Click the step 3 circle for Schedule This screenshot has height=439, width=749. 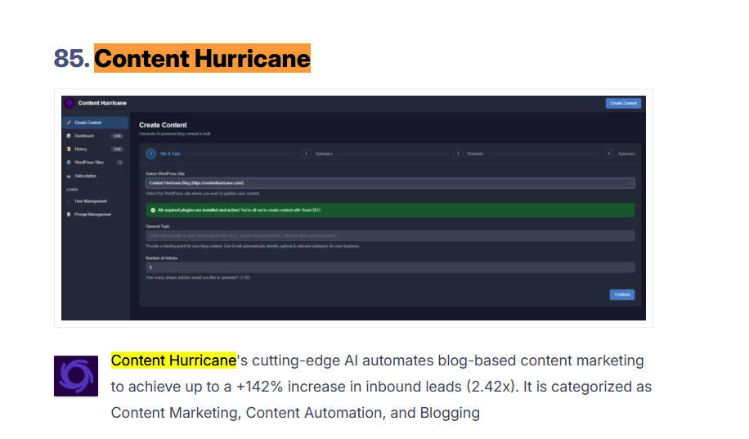(x=458, y=154)
